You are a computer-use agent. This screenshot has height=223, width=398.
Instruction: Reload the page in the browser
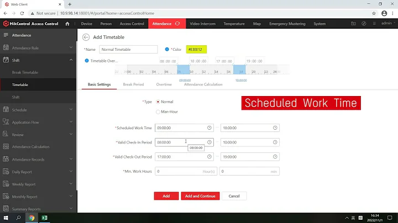coord(22,13)
